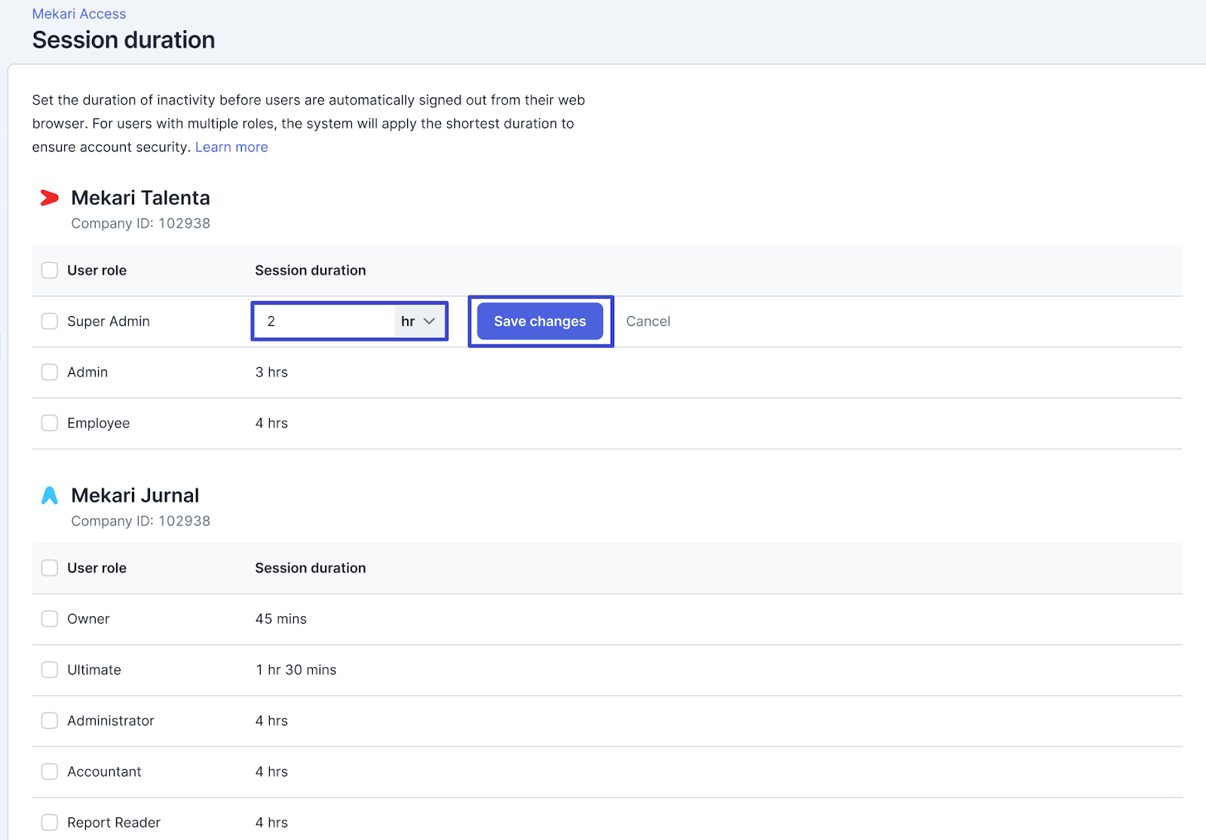Viewport: 1206px width, 840px height.
Task: Click the blue Mekari Jurnal logo icon
Action: (49, 495)
